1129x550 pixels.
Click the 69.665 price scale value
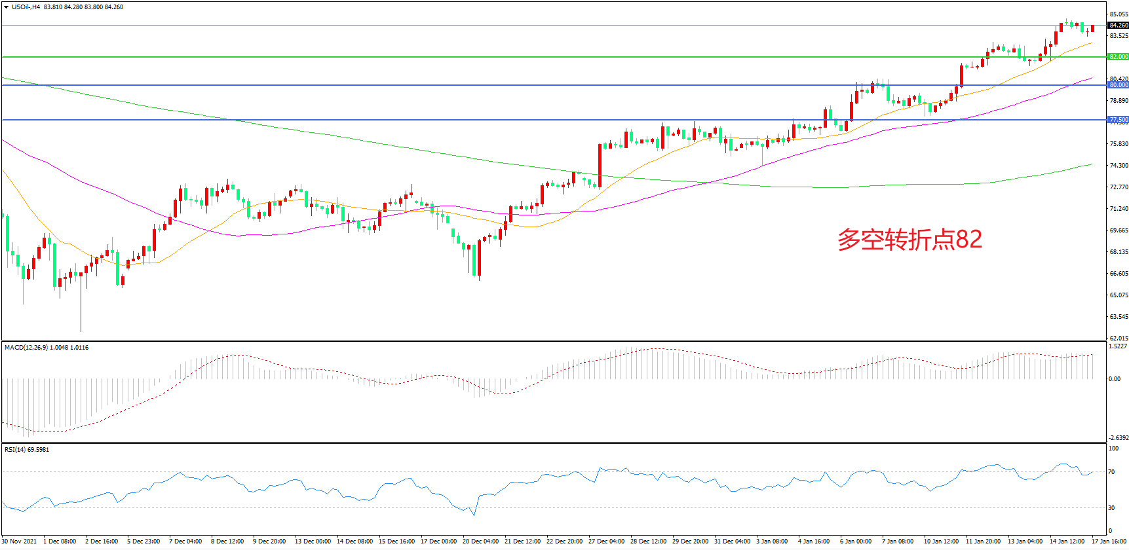[1118, 230]
